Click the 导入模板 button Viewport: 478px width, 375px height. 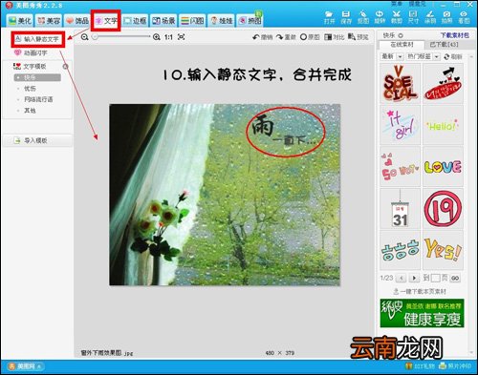tap(37, 140)
